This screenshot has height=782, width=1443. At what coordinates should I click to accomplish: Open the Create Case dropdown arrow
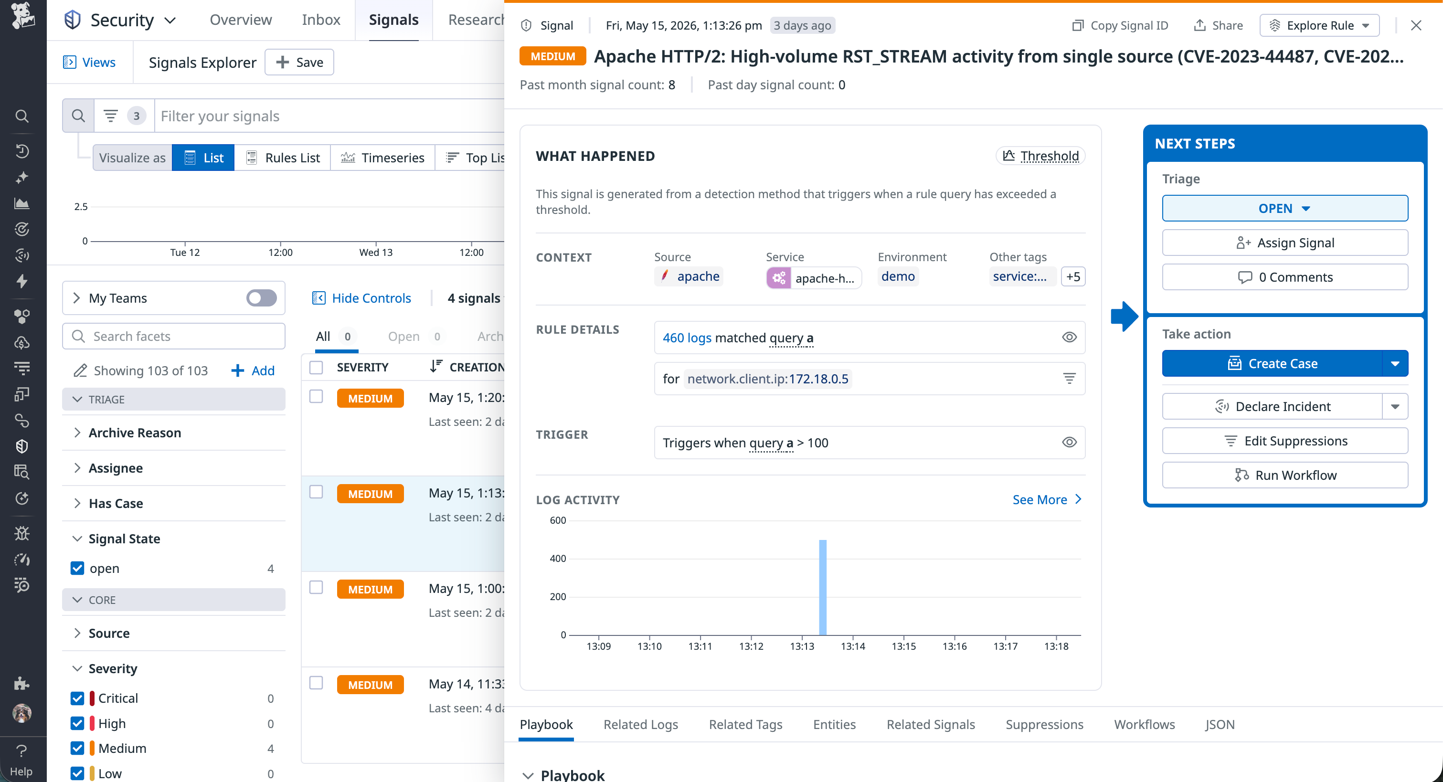[x=1395, y=364]
